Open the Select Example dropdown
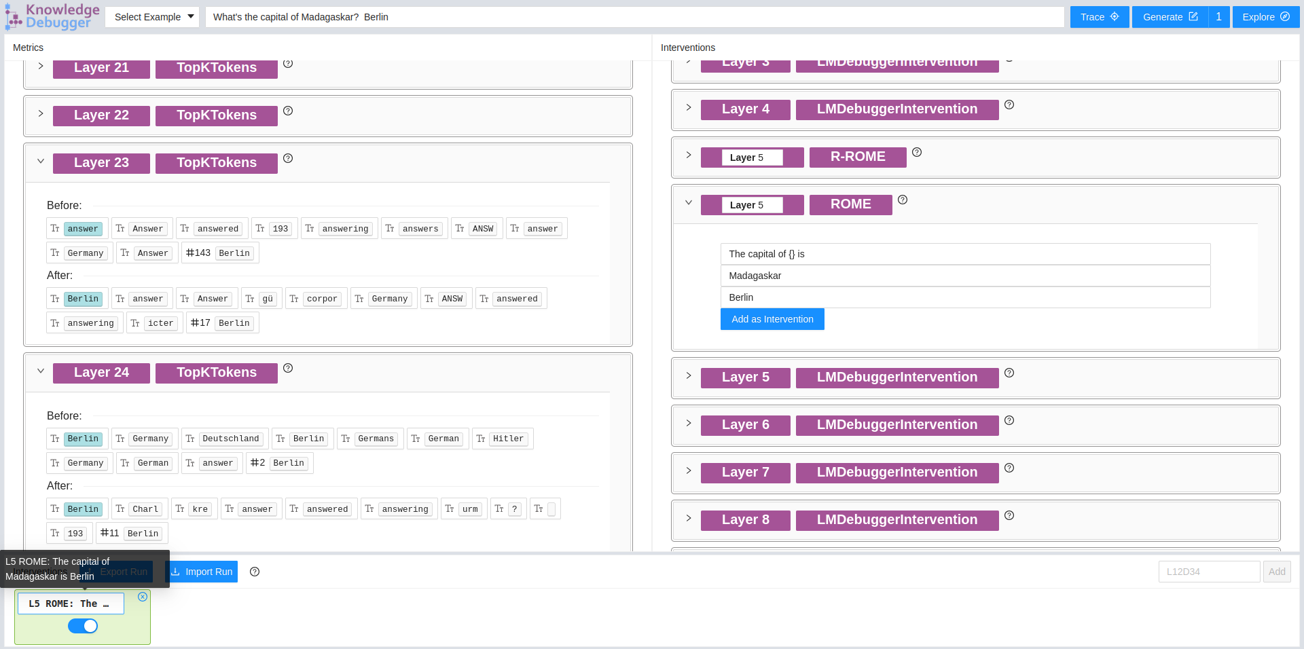The width and height of the screenshot is (1304, 649). click(x=152, y=17)
